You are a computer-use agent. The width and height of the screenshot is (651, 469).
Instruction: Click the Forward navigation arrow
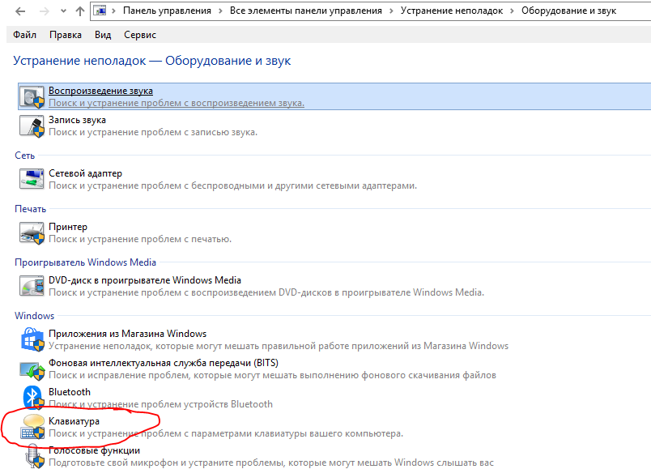(44, 11)
